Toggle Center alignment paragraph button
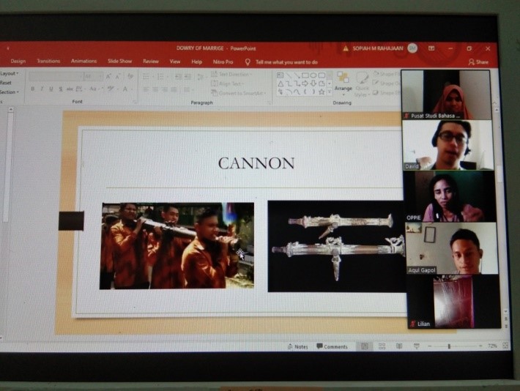 tap(155, 89)
